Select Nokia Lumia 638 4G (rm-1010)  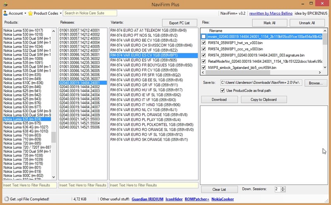pyautogui.click(x=27, y=131)
